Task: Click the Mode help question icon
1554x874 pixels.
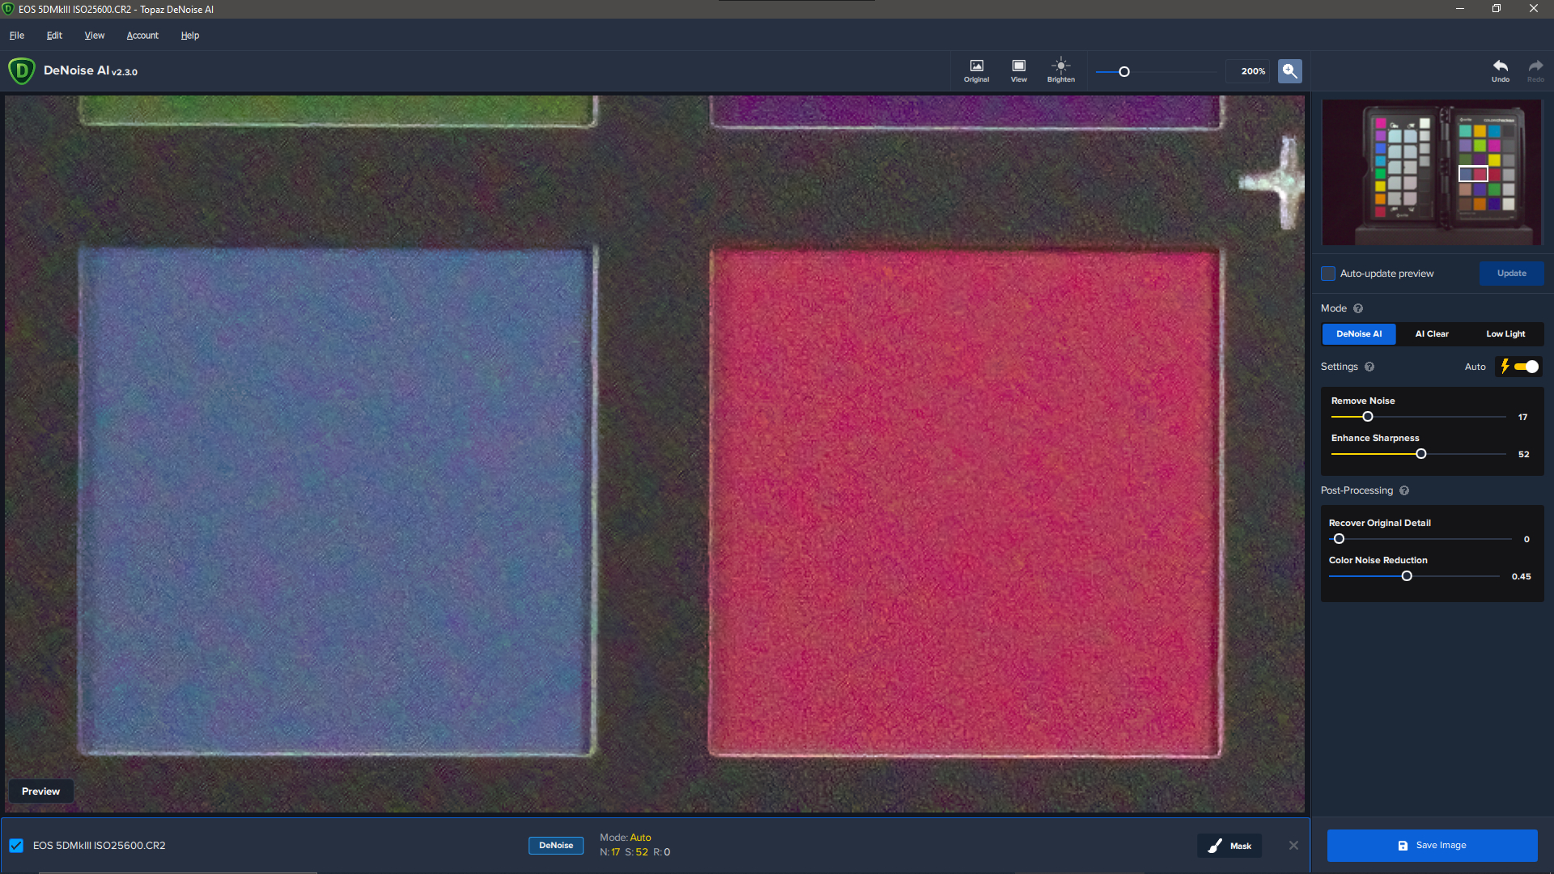Action: pyautogui.click(x=1358, y=308)
